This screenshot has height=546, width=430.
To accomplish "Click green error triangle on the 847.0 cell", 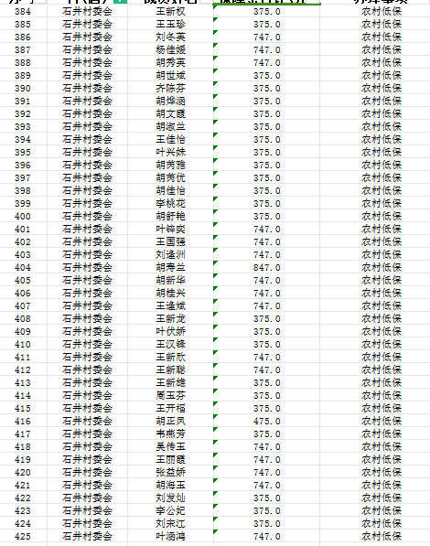I will pyautogui.click(x=215, y=262).
